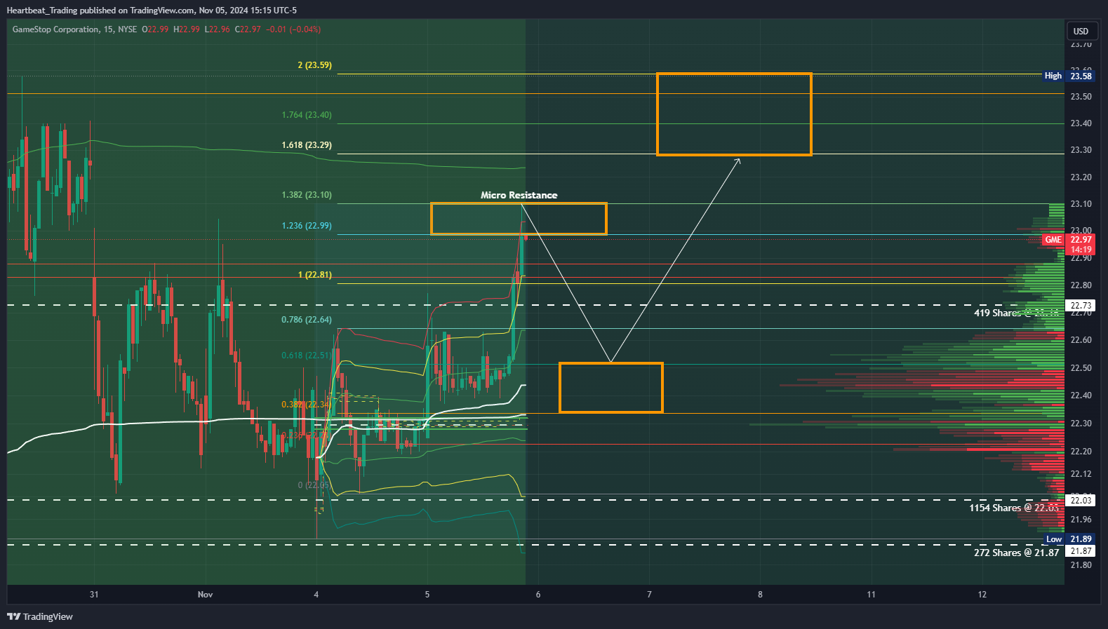Click 23.40 on the price scale
Viewport: 1108px width, 629px height.
coord(1081,123)
